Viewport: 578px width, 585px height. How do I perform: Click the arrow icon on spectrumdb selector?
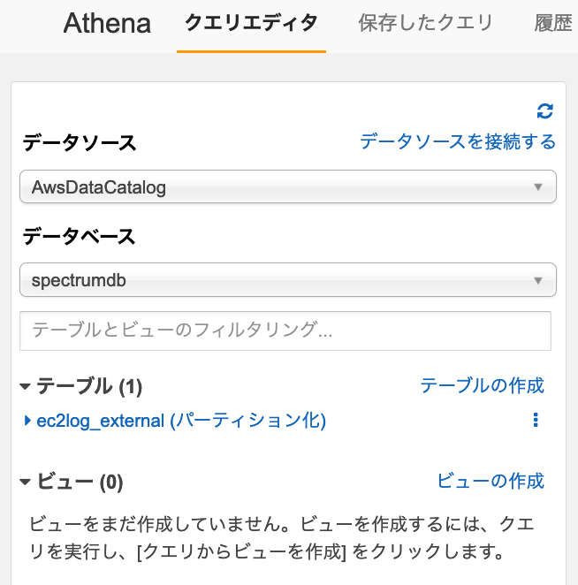point(537,280)
